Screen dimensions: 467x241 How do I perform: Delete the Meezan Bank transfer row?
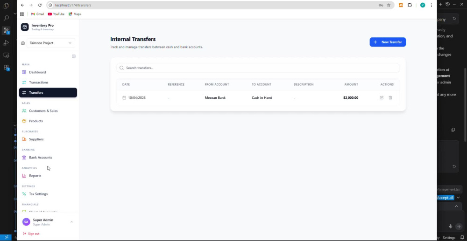(390, 97)
